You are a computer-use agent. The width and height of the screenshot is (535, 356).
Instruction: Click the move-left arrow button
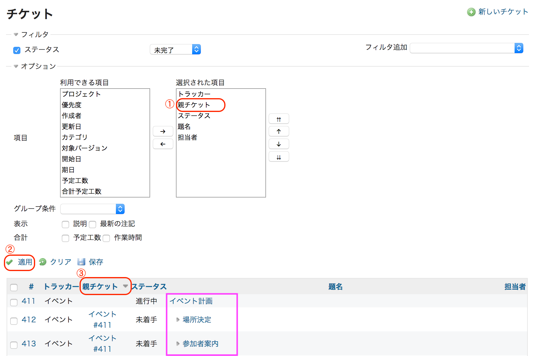coord(163,144)
